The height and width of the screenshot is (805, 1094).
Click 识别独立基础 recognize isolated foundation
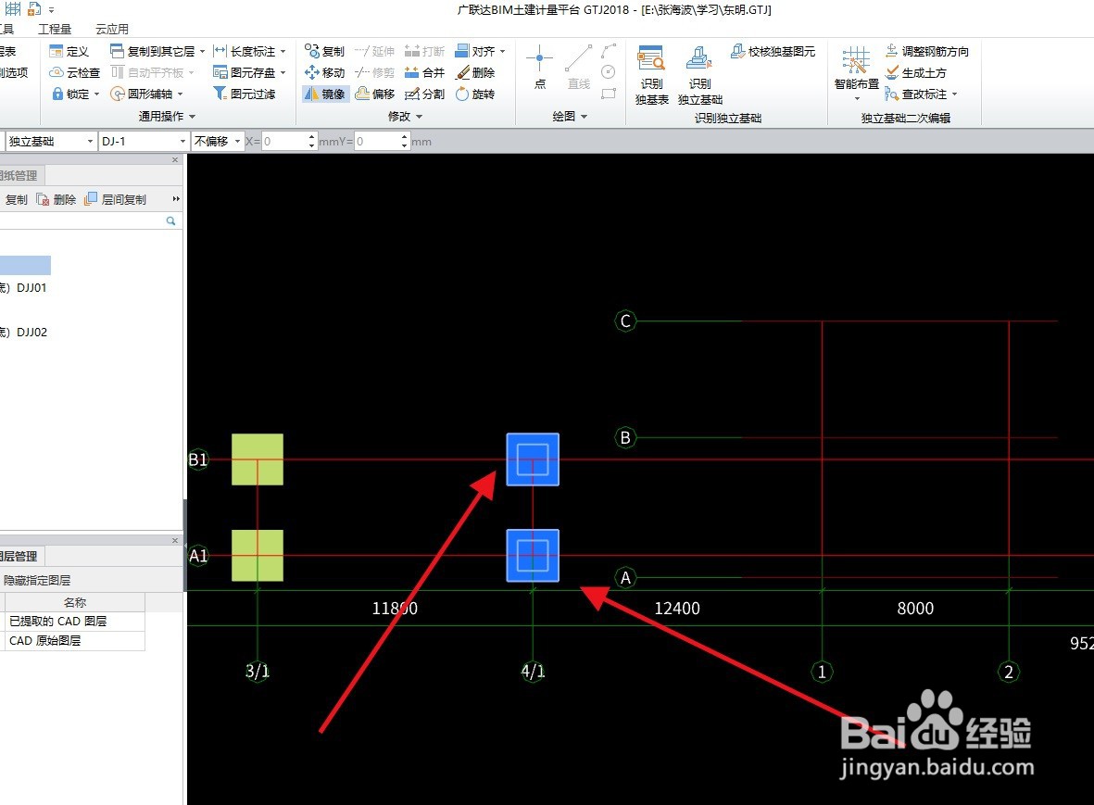(x=699, y=75)
